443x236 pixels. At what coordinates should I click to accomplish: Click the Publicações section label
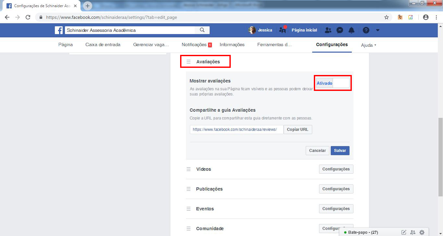(209, 189)
